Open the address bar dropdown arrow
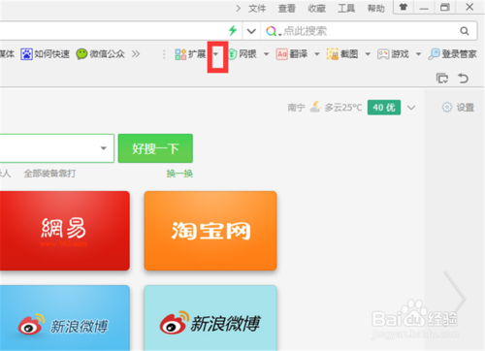 [x=251, y=31]
